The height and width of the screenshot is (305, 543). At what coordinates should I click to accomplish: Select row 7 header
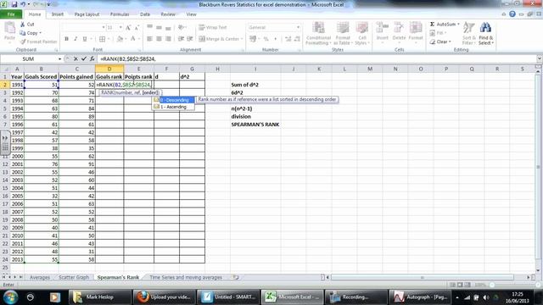5,125
